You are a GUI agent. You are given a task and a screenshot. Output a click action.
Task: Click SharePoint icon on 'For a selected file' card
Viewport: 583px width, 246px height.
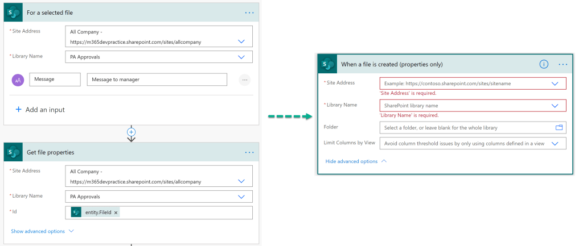[14, 12]
